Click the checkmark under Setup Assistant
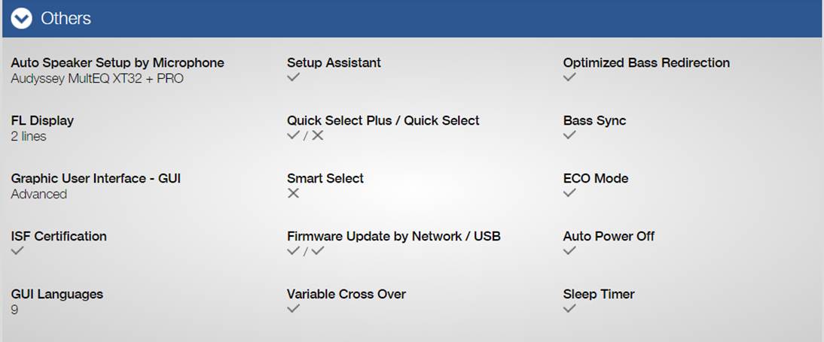The width and height of the screenshot is (824, 342). click(293, 77)
